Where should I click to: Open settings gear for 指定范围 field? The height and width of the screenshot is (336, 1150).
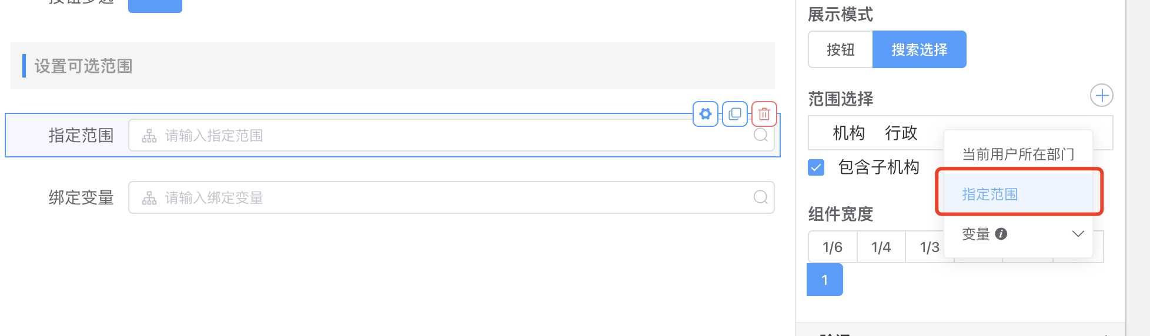coord(706,114)
